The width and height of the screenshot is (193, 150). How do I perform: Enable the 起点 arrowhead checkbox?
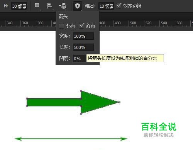pos(61,26)
